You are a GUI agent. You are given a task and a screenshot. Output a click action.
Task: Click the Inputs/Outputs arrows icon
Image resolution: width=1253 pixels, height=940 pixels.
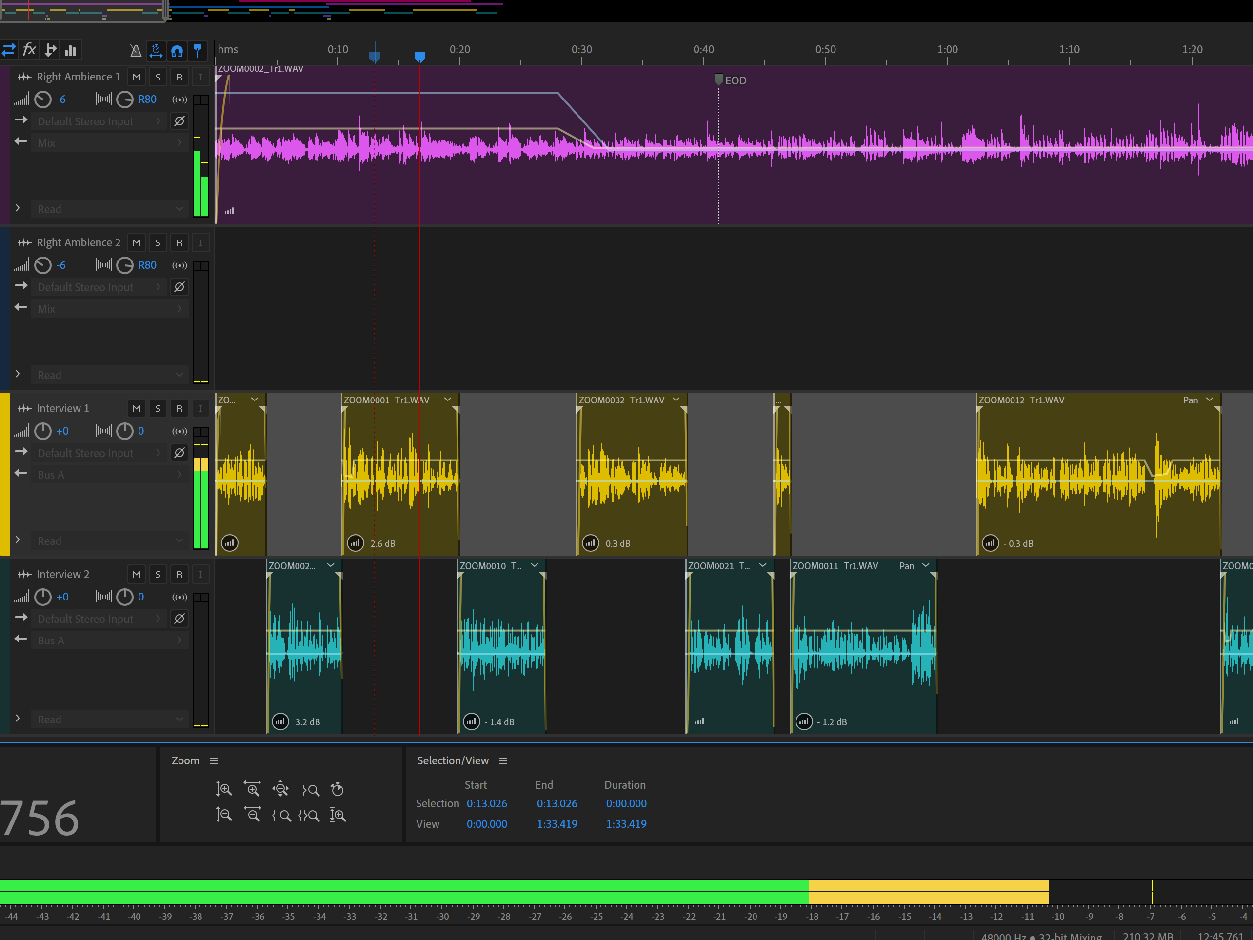[8, 50]
